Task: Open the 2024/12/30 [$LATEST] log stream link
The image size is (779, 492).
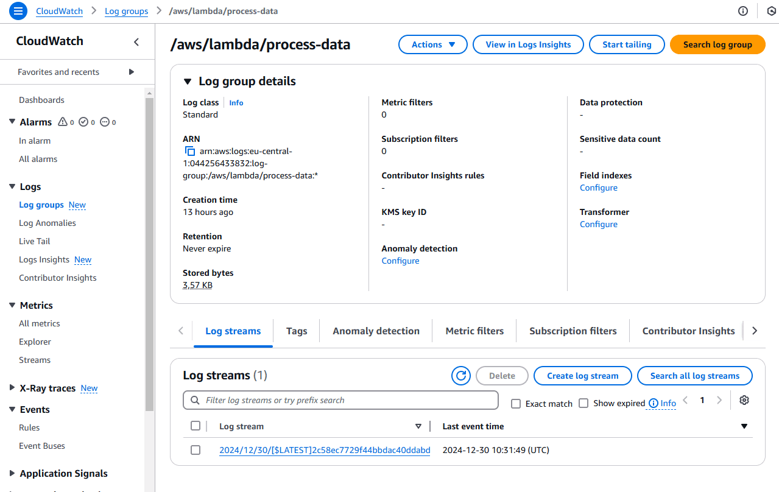Action: [x=325, y=450]
